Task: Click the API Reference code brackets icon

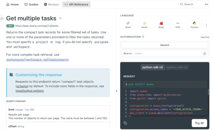Action: pos(66,4)
